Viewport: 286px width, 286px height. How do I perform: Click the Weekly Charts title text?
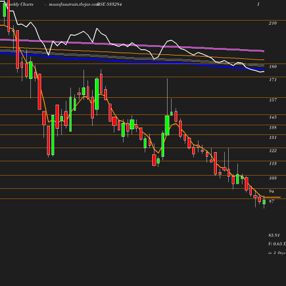pyautogui.click(x=19, y=4)
